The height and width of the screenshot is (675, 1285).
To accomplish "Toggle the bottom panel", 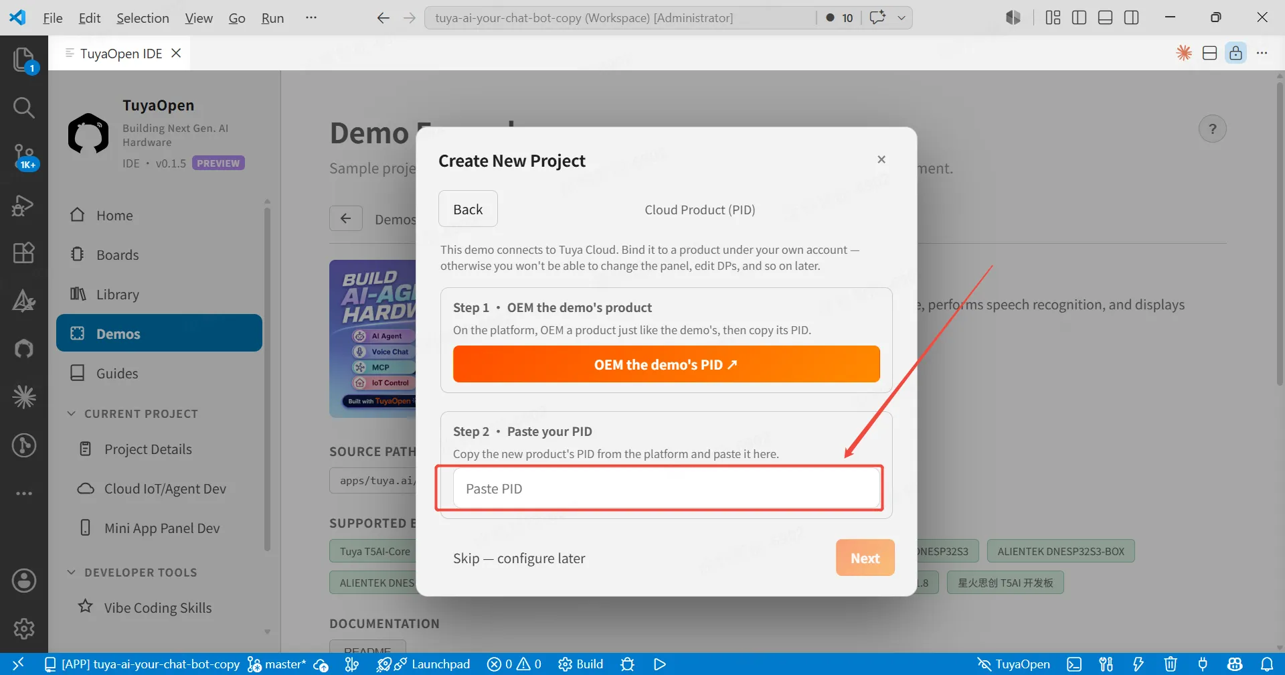I will [x=1105, y=17].
